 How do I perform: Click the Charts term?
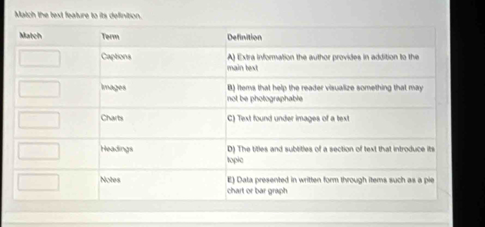coord(112,118)
